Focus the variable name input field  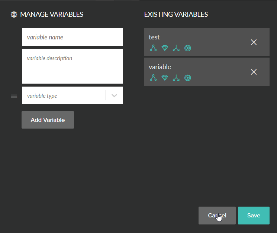pyautogui.click(x=73, y=37)
